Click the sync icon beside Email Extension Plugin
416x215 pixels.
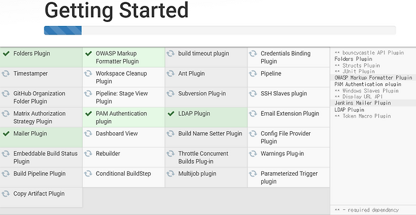253,114
